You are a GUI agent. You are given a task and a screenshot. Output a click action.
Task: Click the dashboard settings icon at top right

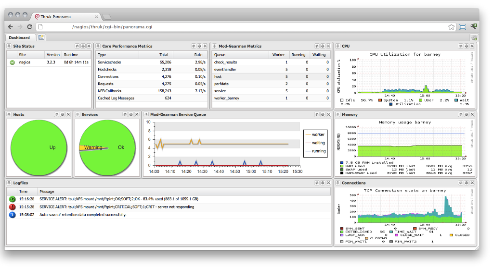pos(474,37)
